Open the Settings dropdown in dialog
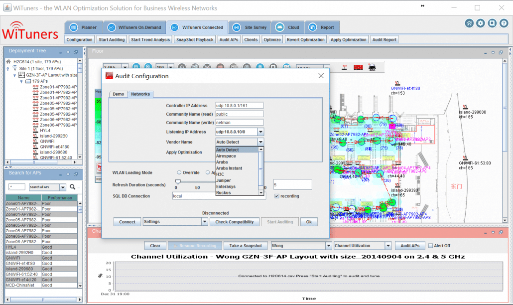513x305 pixels. point(205,222)
